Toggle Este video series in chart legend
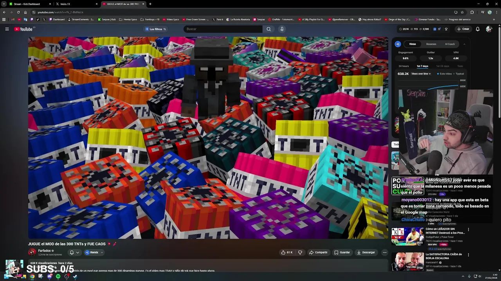501x281 pixels. [x=444, y=74]
